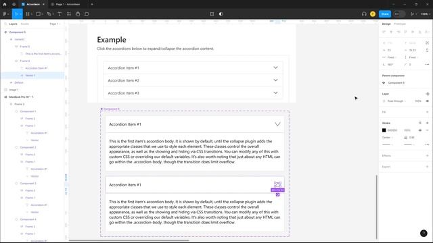Select the Layers tab

(x=13, y=24)
